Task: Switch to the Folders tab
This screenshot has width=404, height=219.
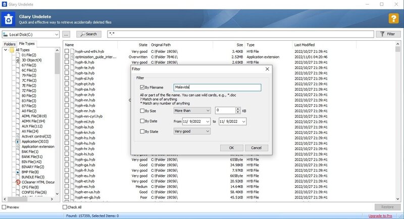Action: coord(9,44)
